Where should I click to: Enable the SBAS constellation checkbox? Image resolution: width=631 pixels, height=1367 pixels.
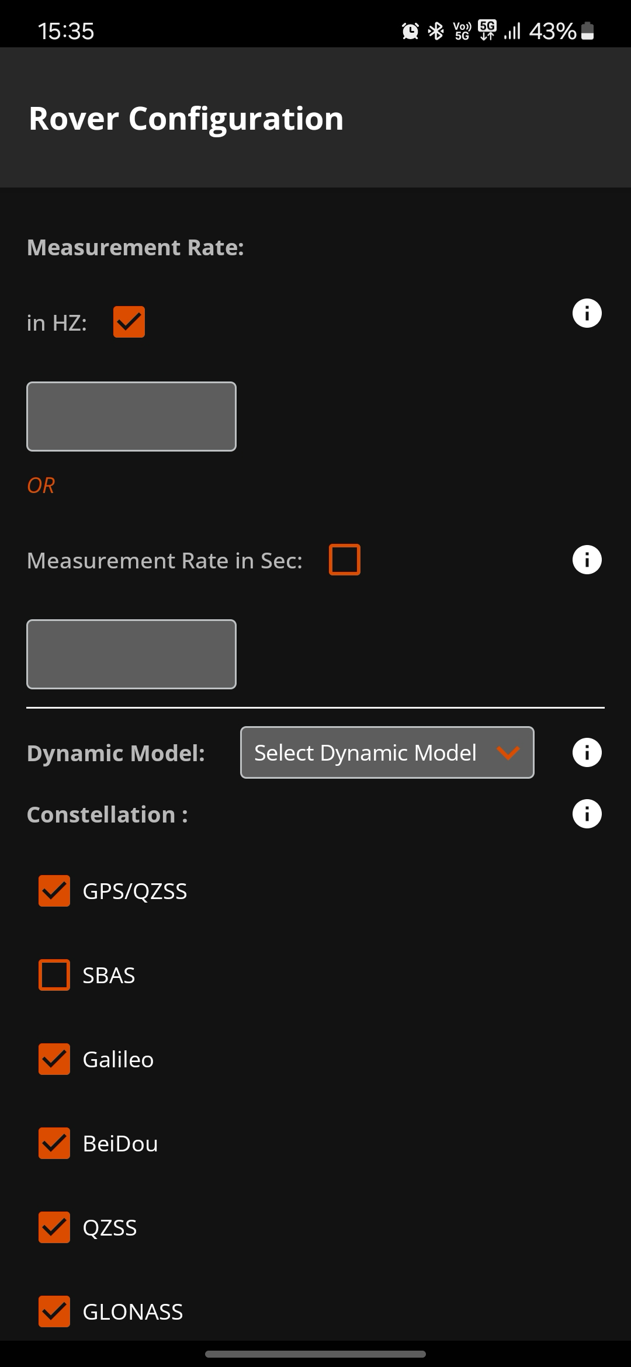point(54,975)
